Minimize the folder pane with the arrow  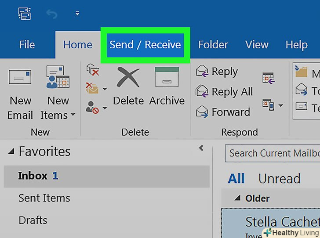tap(201, 148)
